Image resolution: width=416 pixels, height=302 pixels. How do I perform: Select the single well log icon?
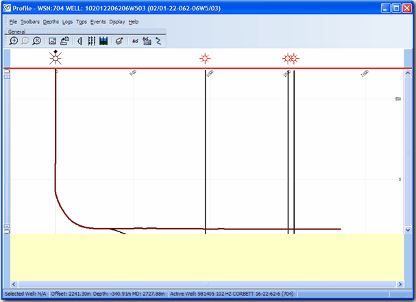79,41
